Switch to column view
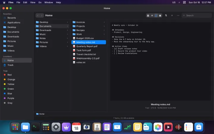This screenshot has height=134, width=214. click(156, 15)
